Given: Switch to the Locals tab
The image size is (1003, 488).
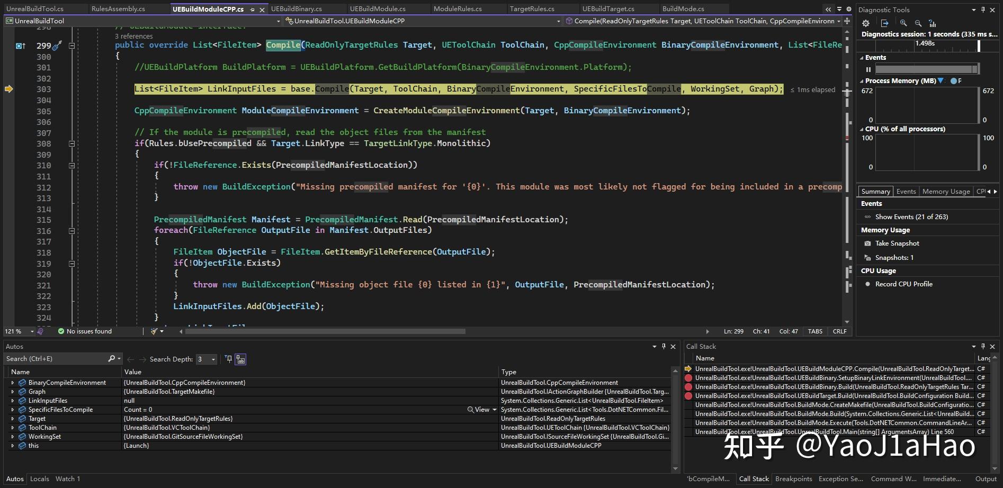Looking at the screenshot, I should [x=40, y=478].
